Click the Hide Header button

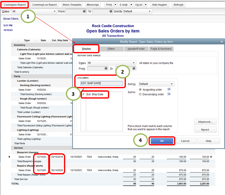tap(160, 5)
